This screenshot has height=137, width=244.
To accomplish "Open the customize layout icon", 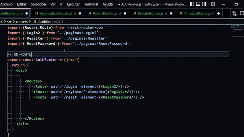I will [x=213, y=4].
